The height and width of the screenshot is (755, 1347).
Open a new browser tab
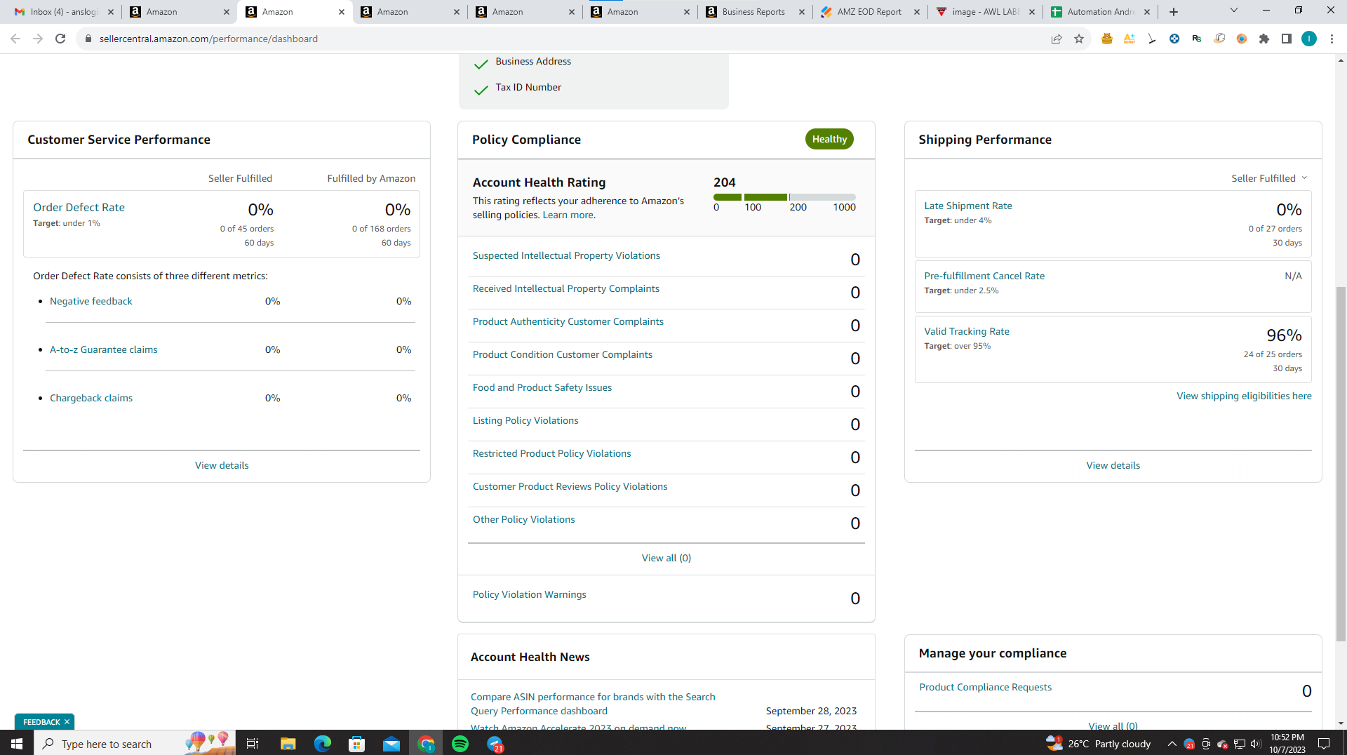click(1174, 12)
